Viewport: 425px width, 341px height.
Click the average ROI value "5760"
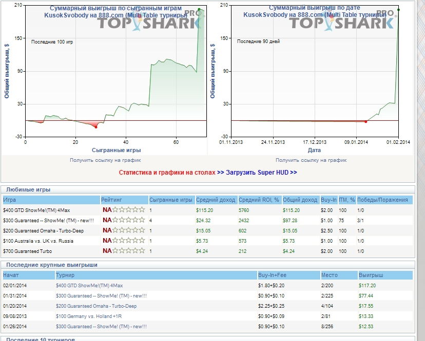point(244,210)
